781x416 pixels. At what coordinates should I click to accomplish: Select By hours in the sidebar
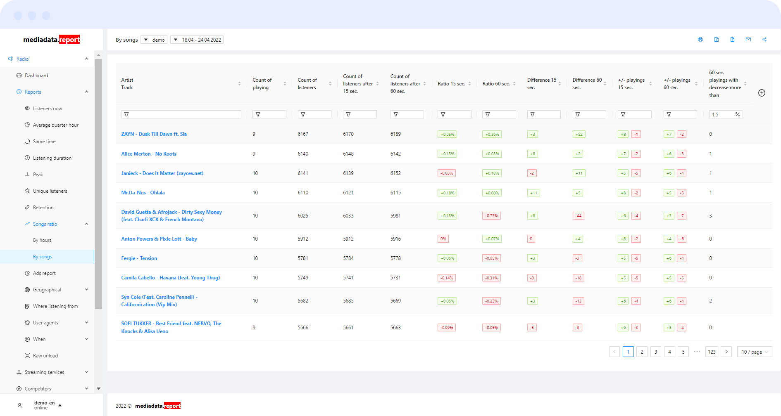point(42,240)
